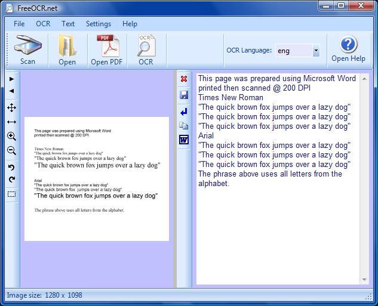Click the text pane scroll down arrow
Screen dimensions: 378x306
pos(364,279)
